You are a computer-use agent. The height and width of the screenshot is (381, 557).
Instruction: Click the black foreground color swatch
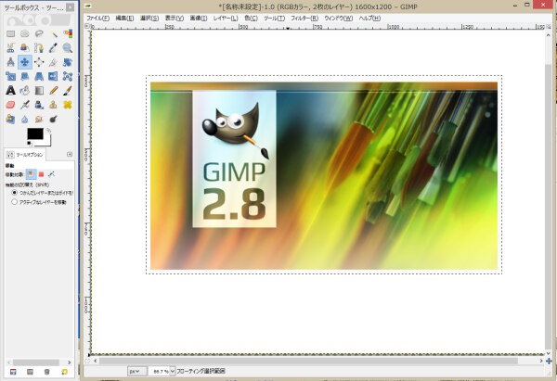coord(35,133)
